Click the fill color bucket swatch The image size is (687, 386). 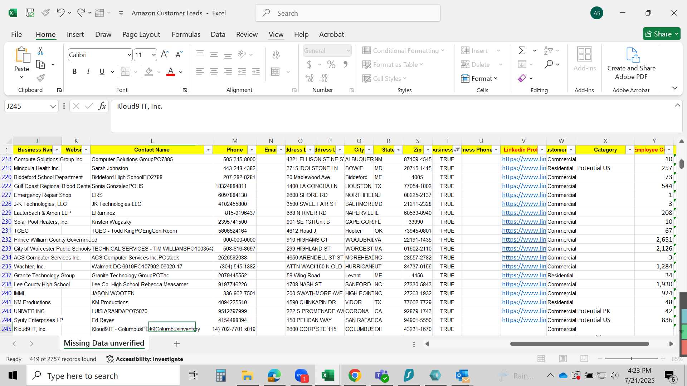coord(149,72)
